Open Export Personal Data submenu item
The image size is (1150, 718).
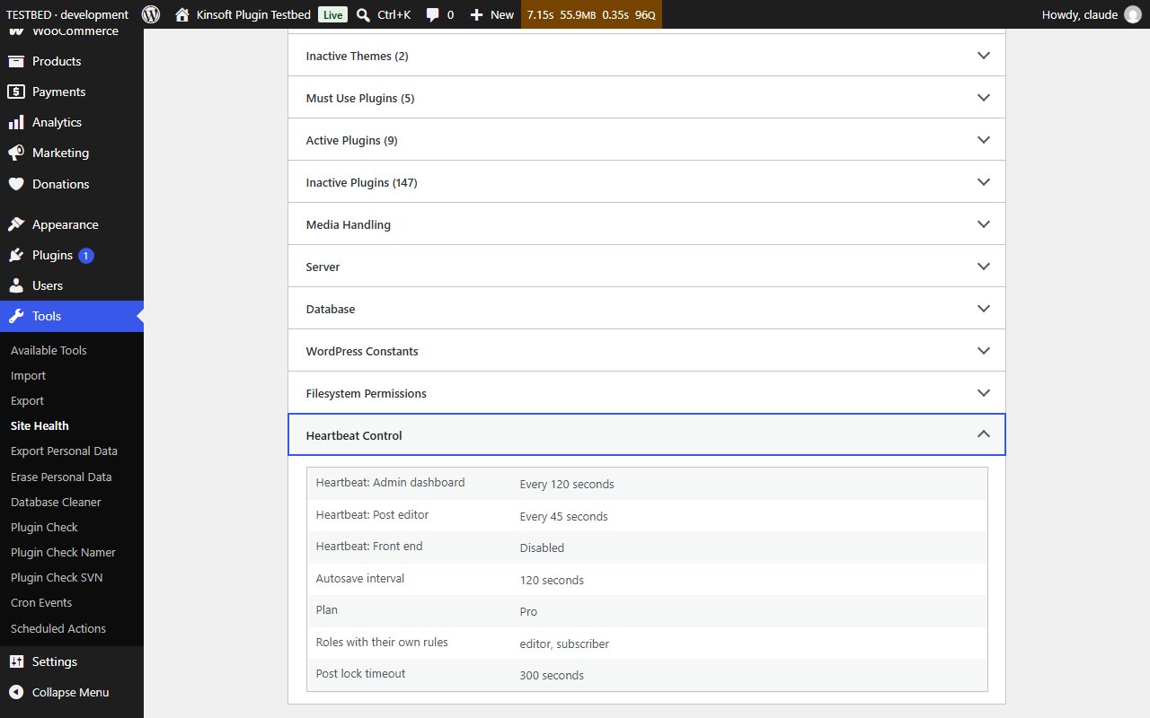(x=64, y=451)
